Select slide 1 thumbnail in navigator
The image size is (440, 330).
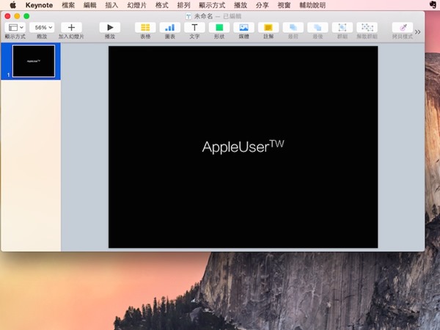(34, 62)
